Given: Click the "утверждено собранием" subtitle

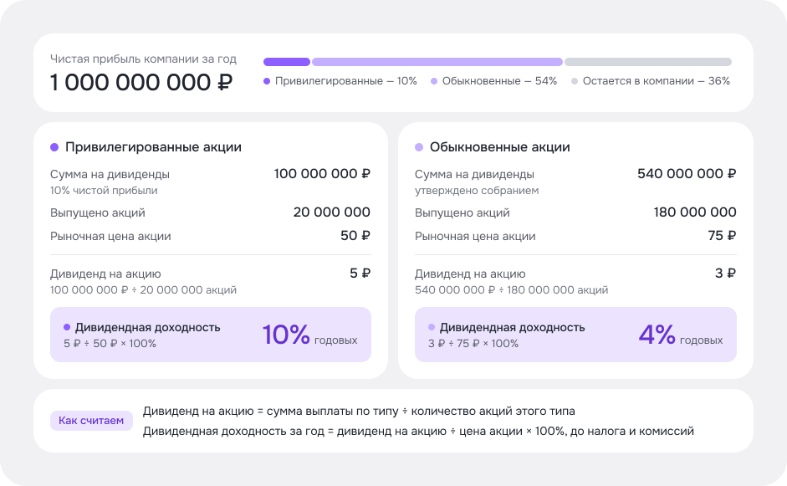Looking at the screenshot, I should [x=477, y=191].
